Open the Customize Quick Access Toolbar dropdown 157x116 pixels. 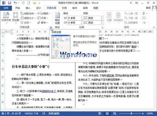click(39, 3)
